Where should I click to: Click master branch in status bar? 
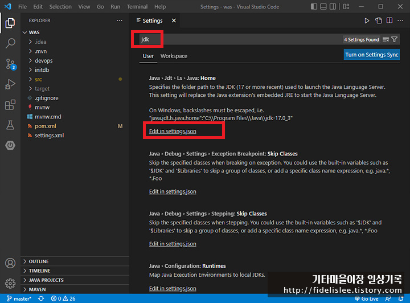pyautogui.click(x=19, y=298)
